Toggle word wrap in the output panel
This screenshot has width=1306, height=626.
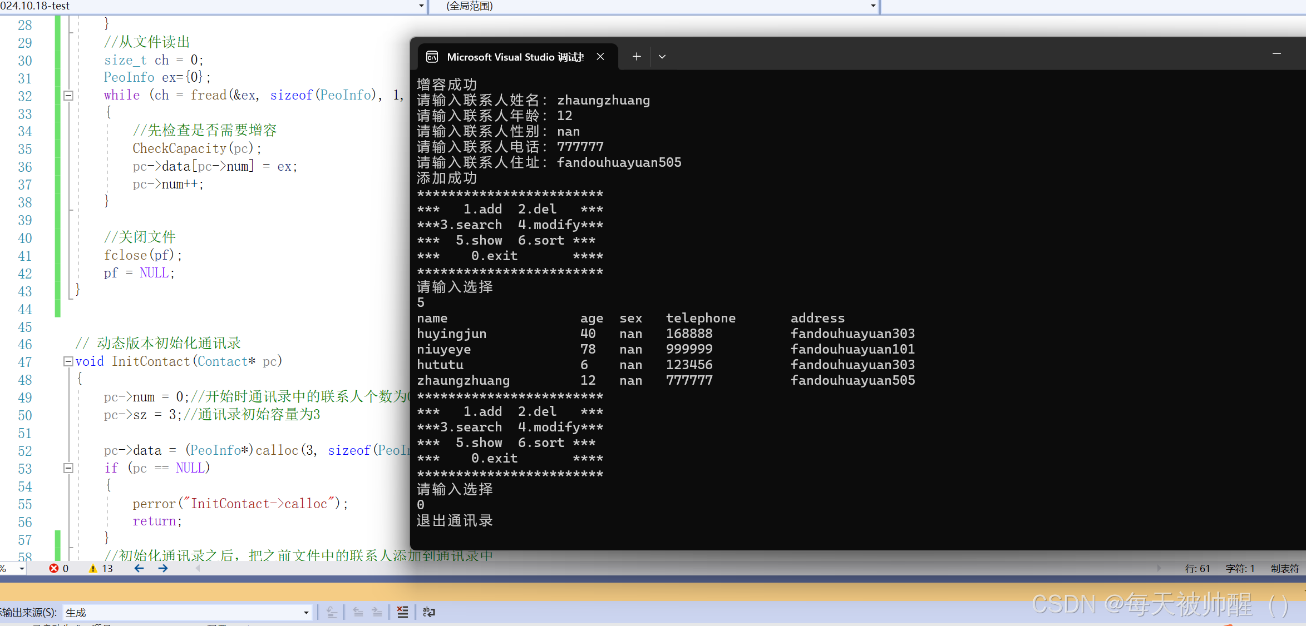tap(429, 612)
